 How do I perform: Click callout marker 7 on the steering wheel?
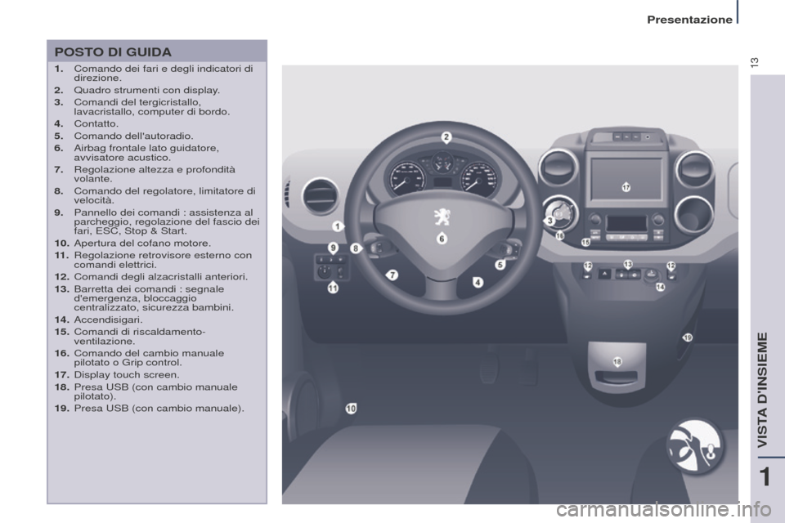click(392, 275)
